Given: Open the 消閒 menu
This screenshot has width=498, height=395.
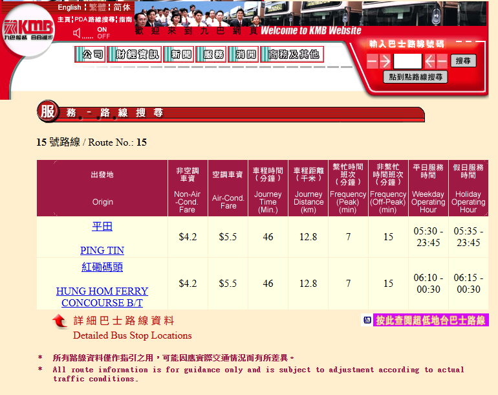Looking at the screenshot, I should coord(243,54).
